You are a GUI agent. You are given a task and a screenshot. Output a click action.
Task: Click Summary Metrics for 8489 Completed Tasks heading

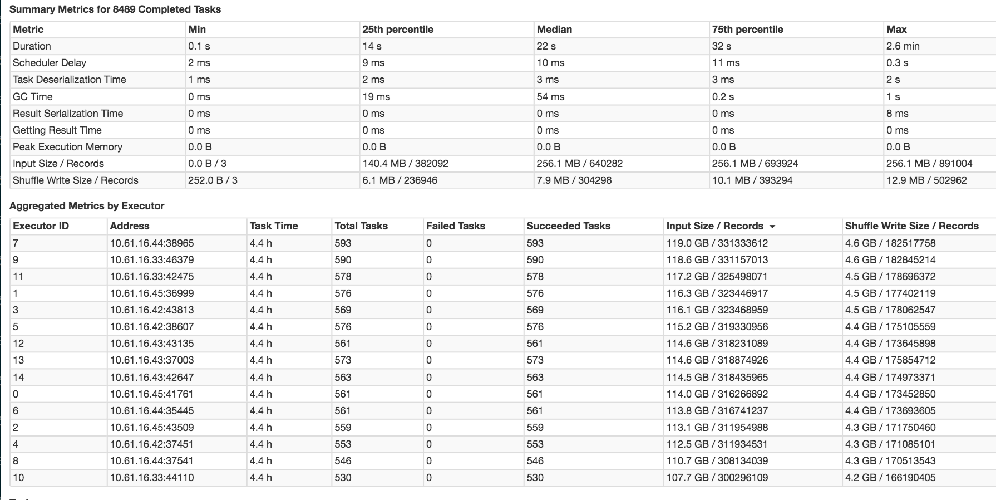click(115, 9)
